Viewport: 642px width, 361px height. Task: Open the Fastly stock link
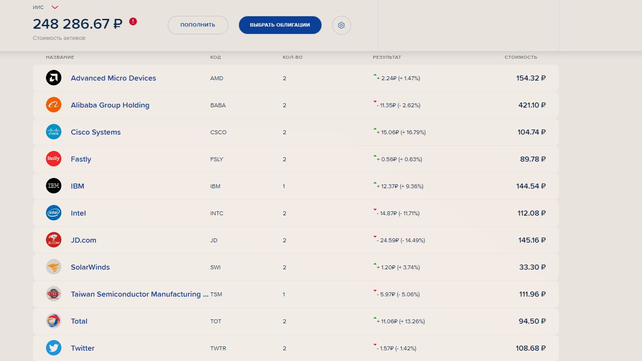tap(81, 159)
